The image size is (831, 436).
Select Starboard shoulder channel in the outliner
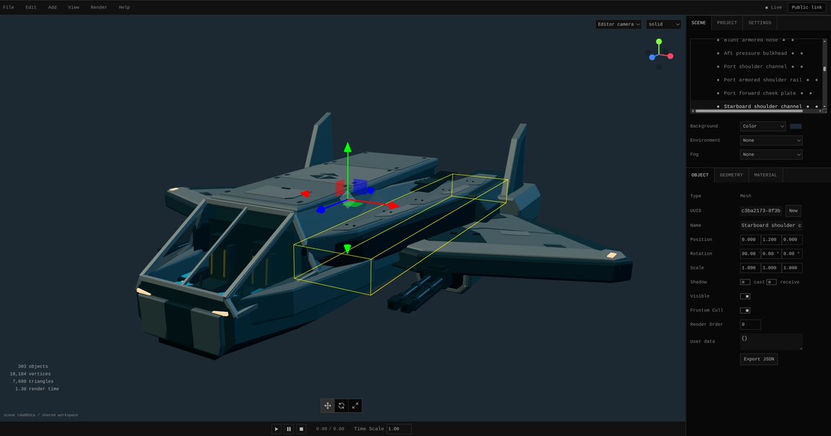762,107
